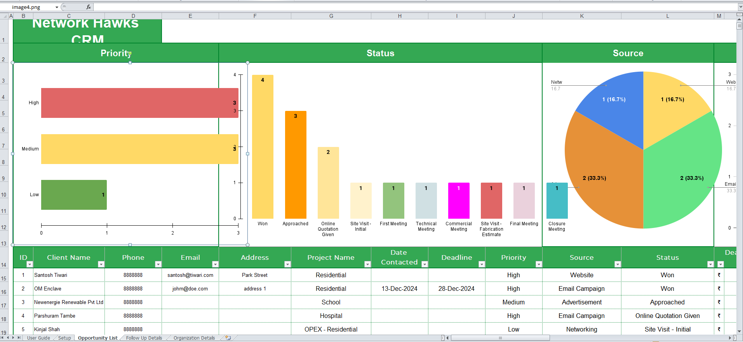Viewport: 743px width, 342px height.
Task: Click previous sheet navigation arrow
Action: point(8,338)
